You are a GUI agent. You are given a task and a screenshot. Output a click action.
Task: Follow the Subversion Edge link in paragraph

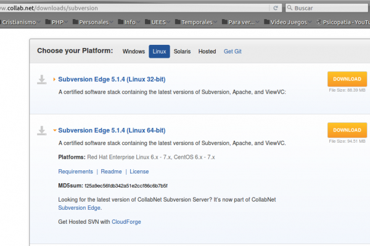point(80,208)
